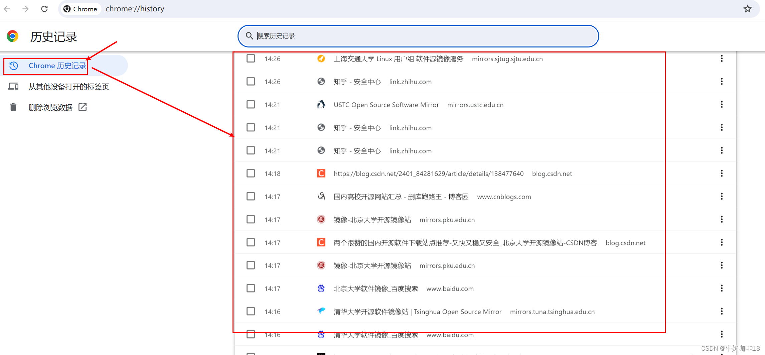Screen dimensions: 765x355
Task: Go forward with the browser forward arrow
Action: (25, 9)
